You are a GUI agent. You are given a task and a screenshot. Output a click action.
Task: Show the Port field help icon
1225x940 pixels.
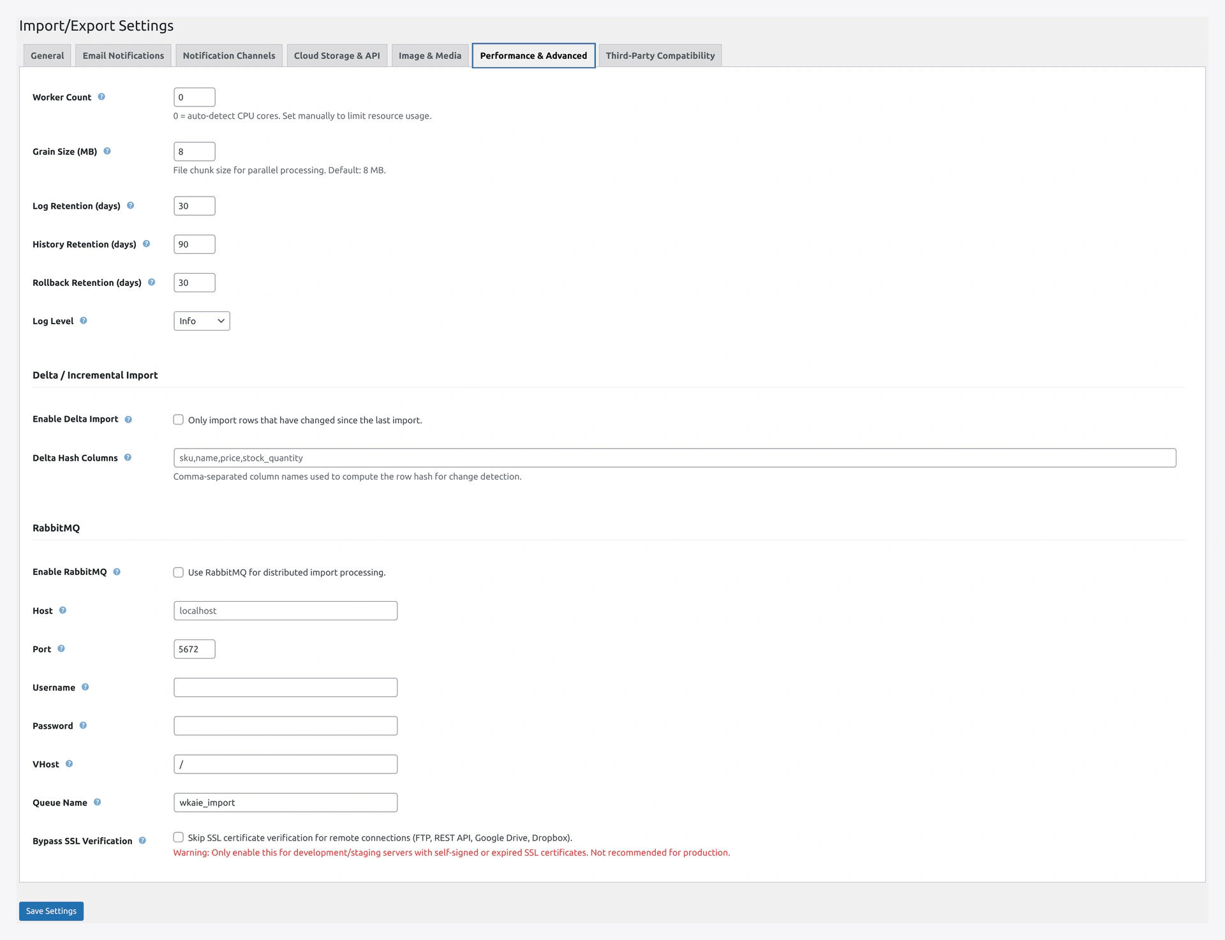tap(61, 648)
